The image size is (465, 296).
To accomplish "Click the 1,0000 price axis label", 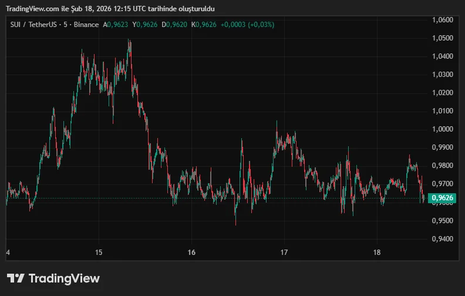I will (x=442, y=129).
